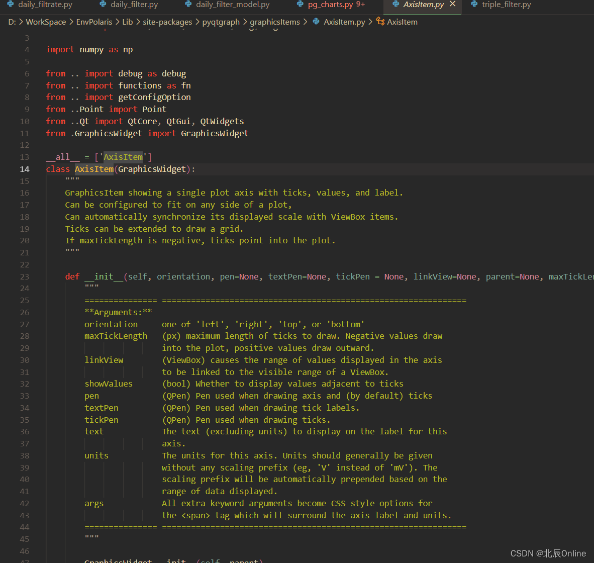Click the word units in the docstring table
The width and height of the screenshot is (594, 563).
pos(96,456)
